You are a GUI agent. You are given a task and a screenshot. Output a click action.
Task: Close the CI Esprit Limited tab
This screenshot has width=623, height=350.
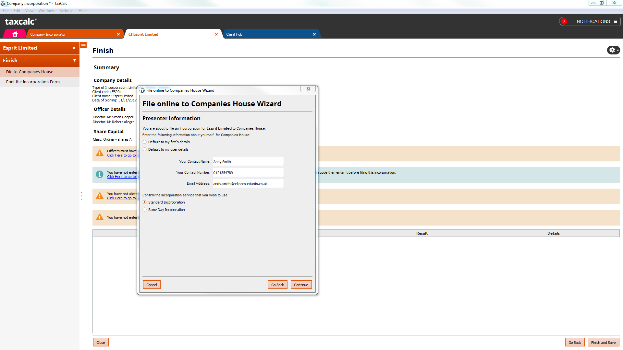coord(216,34)
